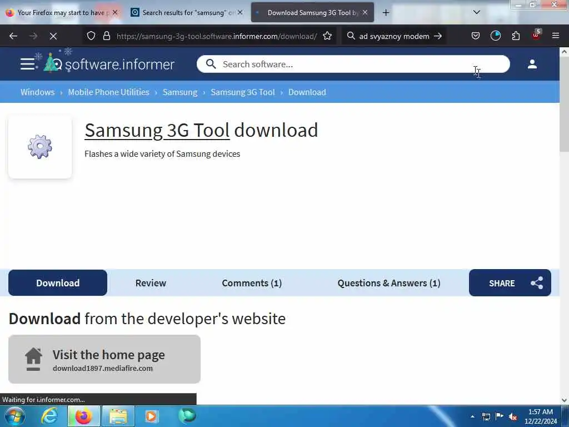Submit search with the arrow after 'ad svyaznoy modem'
Image resolution: width=569 pixels, height=427 pixels.
click(x=438, y=36)
